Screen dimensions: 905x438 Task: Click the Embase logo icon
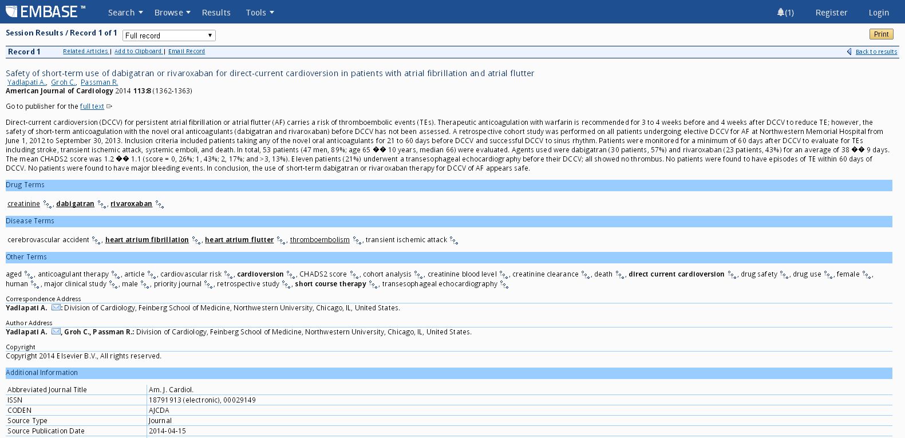(11, 11)
